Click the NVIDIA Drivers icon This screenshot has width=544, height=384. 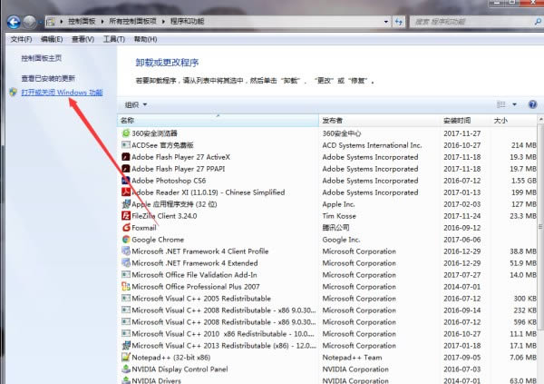point(126,380)
